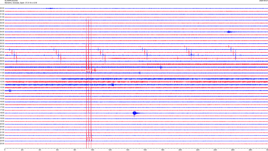Click the 18m tick label on time axis

(163, 150)
